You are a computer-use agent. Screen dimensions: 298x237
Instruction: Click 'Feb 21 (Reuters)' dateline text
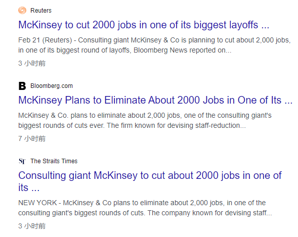(x=45, y=40)
